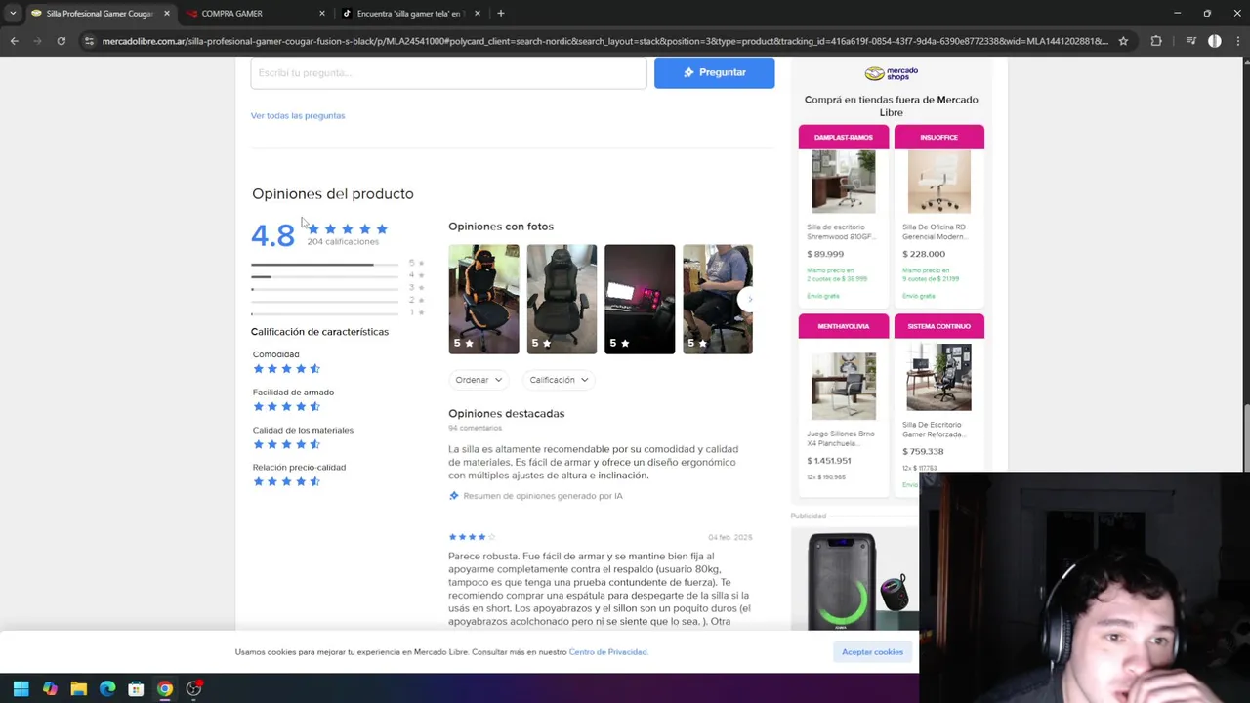Open the speaker advertisement image
The image size is (1250, 703).
[x=854, y=580]
